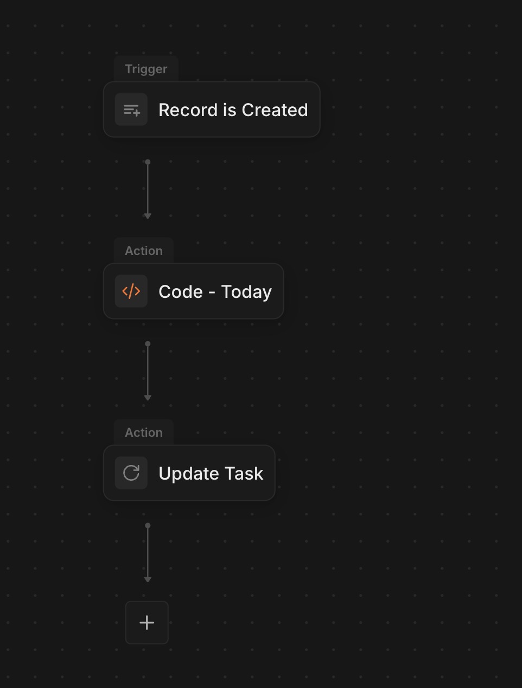Click connector line below Update Task node
The height and width of the screenshot is (688, 522).
148,552
